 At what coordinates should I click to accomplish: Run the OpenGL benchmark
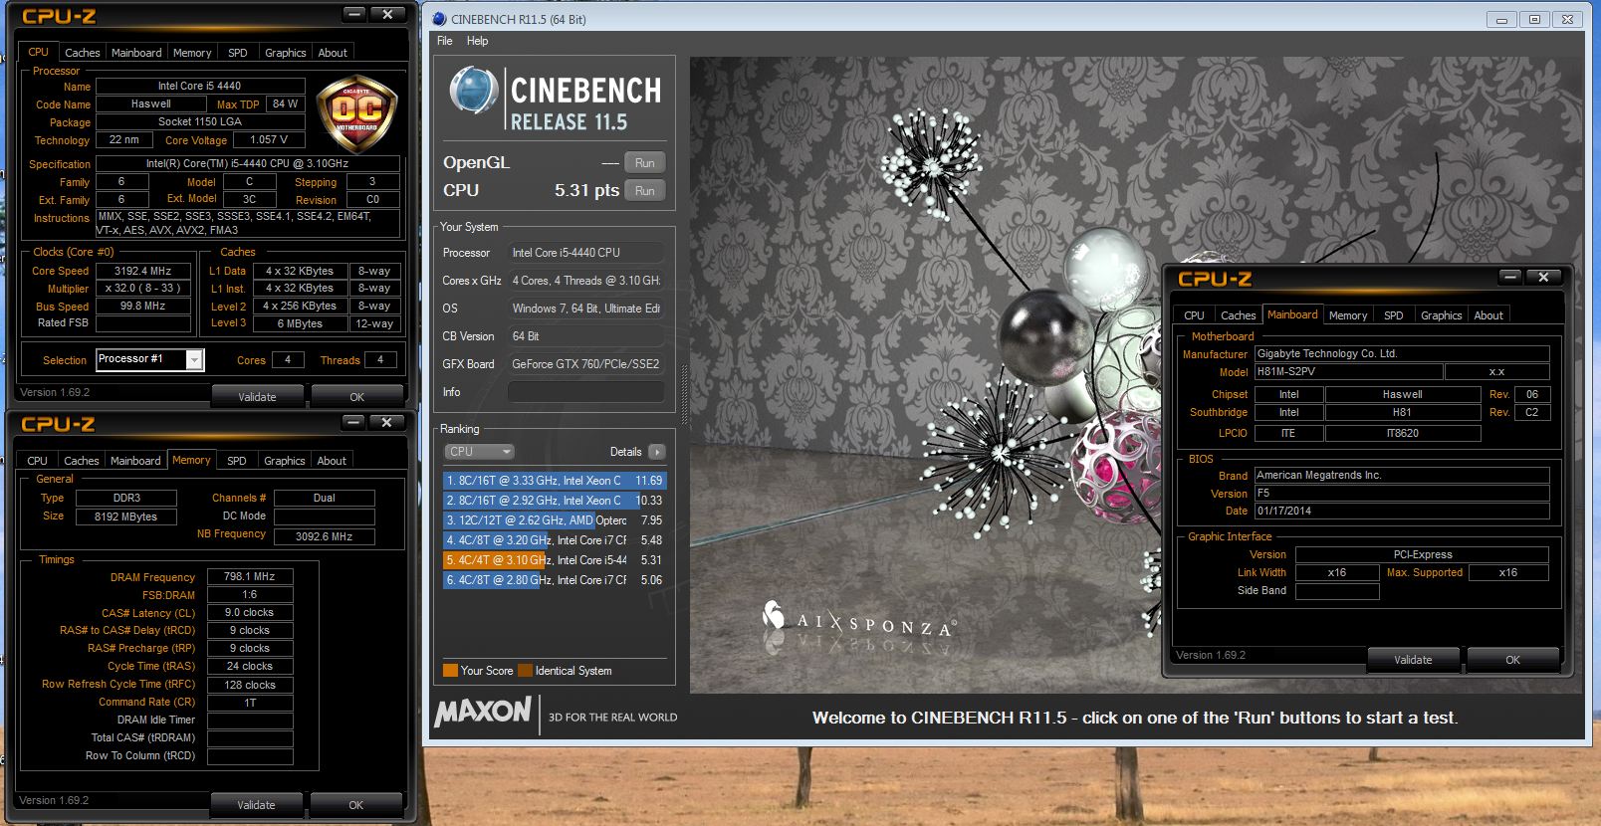645,163
